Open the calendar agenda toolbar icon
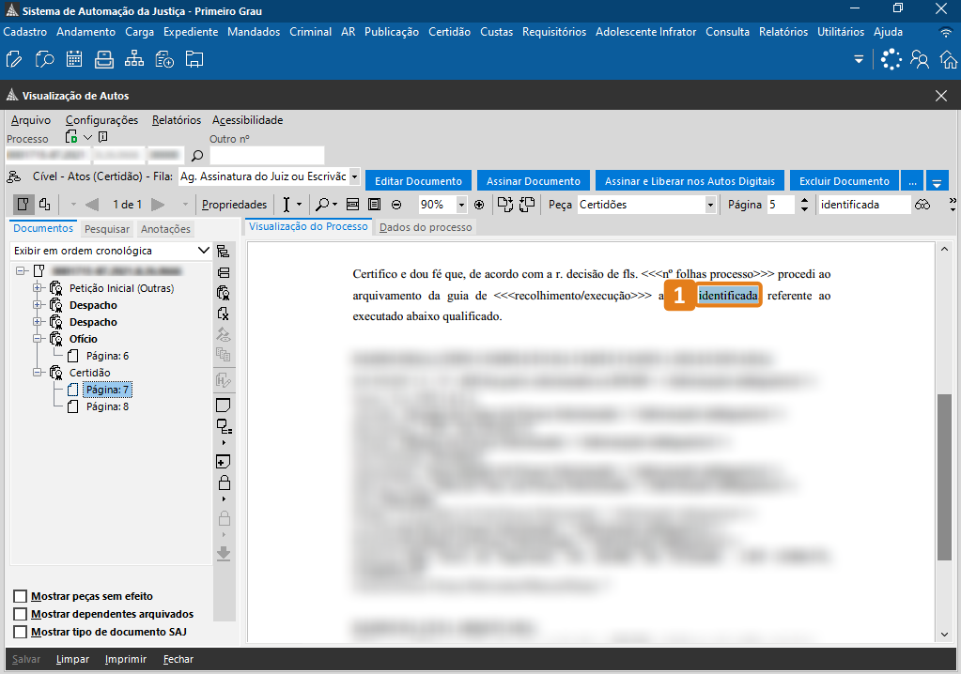961x674 pixels. [x=74, y=59]
